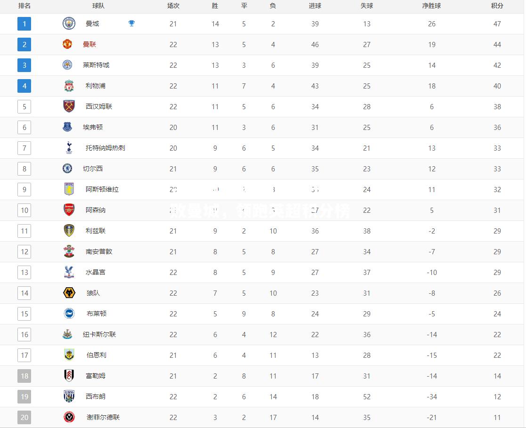Open the 莱斯特城 team link
Viewport: 526px width, 428px height.
coord(96,65)
